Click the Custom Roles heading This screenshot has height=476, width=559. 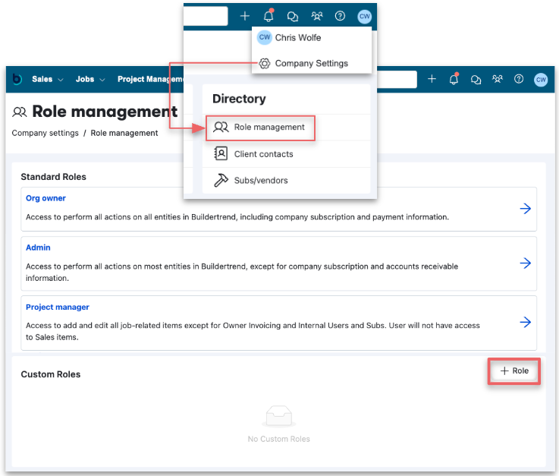tap(51, 375)
